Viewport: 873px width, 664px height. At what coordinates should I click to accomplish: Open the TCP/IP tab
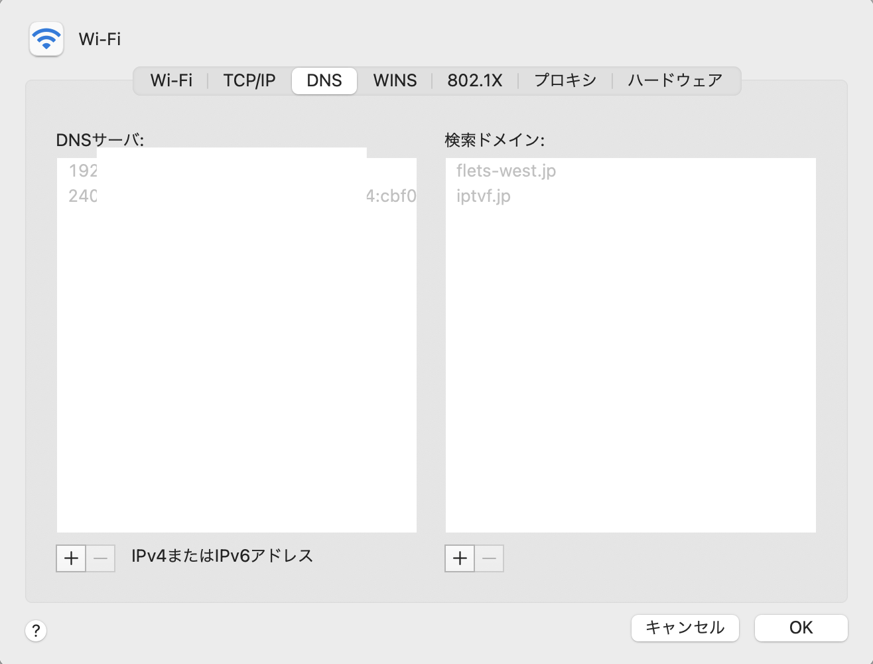click(x=249, y=81)
